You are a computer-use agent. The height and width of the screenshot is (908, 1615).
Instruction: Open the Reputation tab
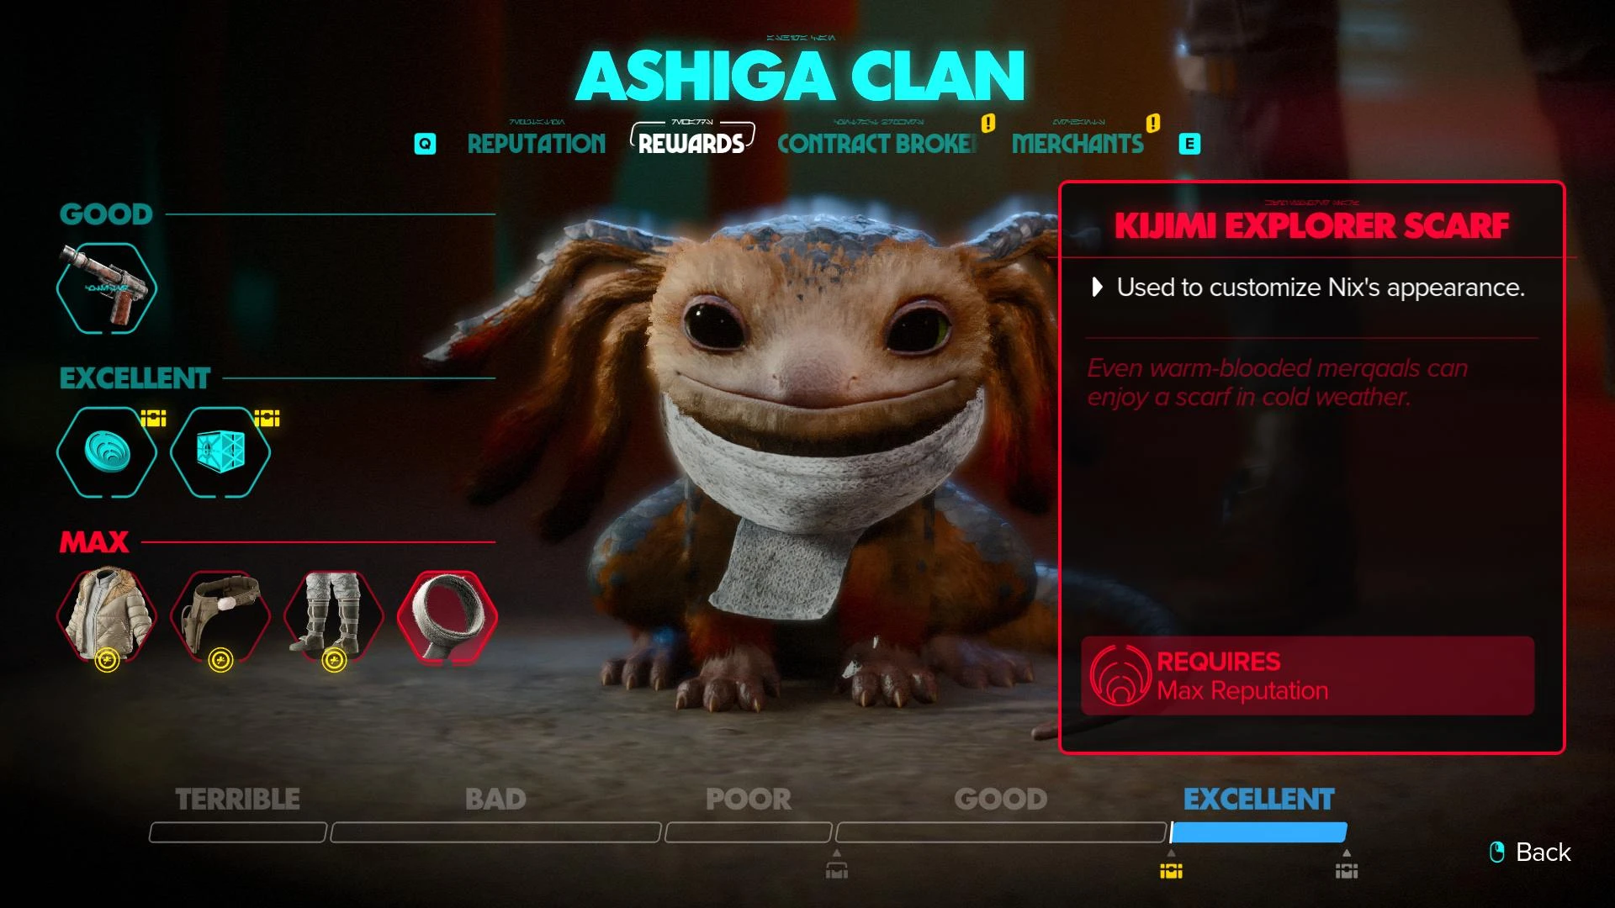pyautogui.click(x=537, y=144)
